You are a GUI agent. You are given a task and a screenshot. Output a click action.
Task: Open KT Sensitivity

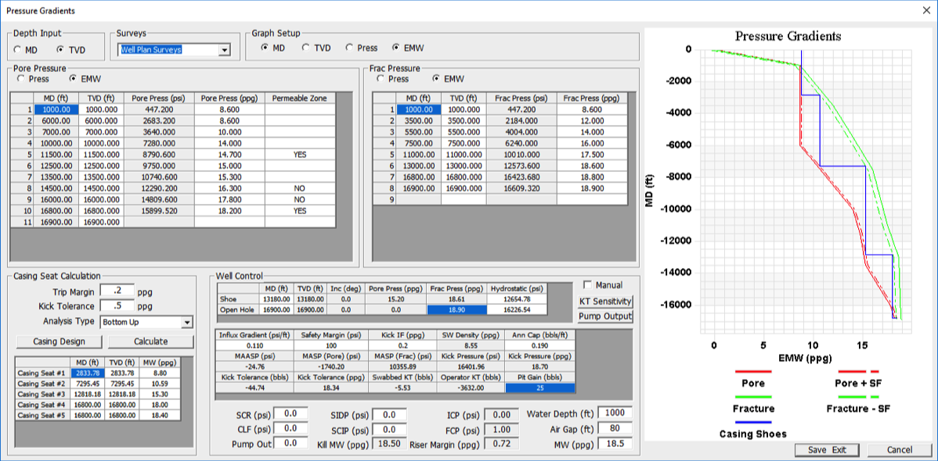[x=604, y=302]
